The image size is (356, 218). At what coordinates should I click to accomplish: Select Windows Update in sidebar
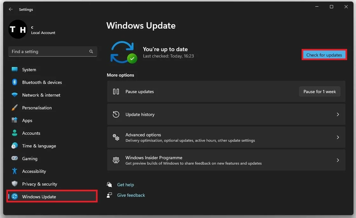pos(53,197)
